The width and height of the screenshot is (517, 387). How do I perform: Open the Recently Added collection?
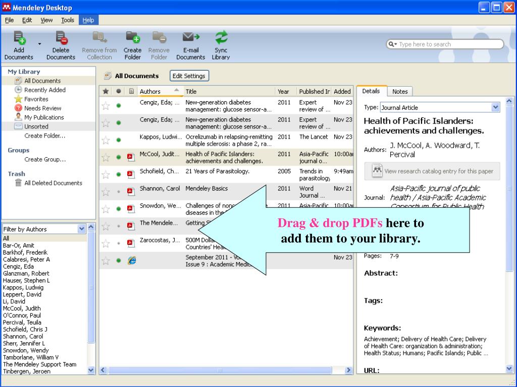tap(45, 90)
